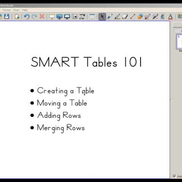Select page 1 thumbnail in Page Sorter

tap(179, 41)
